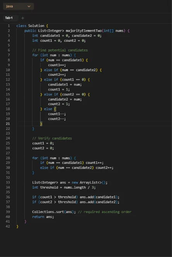The height and width of the screenshot is (257, 172).
Task: Click 'count1++;' on line 9
Action: tap(57, 65)
